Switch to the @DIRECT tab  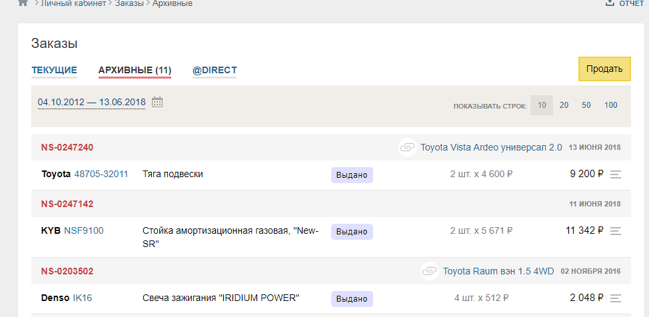click(x=215, y=70)
